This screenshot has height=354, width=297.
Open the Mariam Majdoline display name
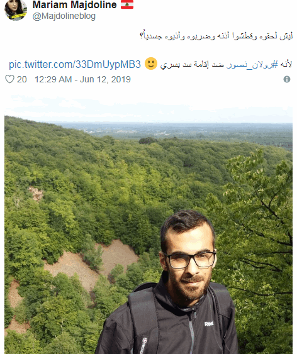click(74, 5)
